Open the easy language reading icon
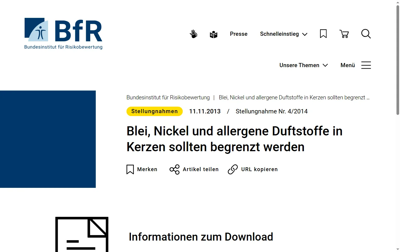 click(x=214, y=35)
